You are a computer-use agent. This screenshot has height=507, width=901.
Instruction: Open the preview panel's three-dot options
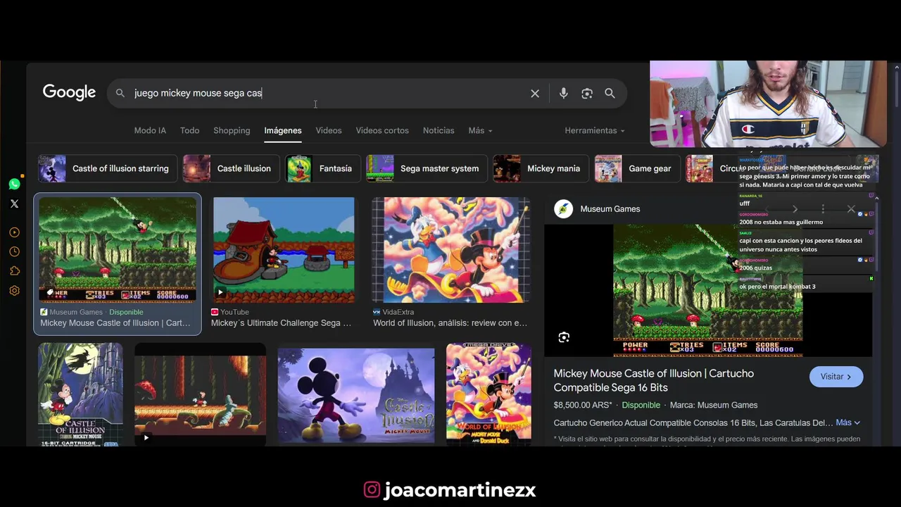pyautogui.click(x=823, y=209)
